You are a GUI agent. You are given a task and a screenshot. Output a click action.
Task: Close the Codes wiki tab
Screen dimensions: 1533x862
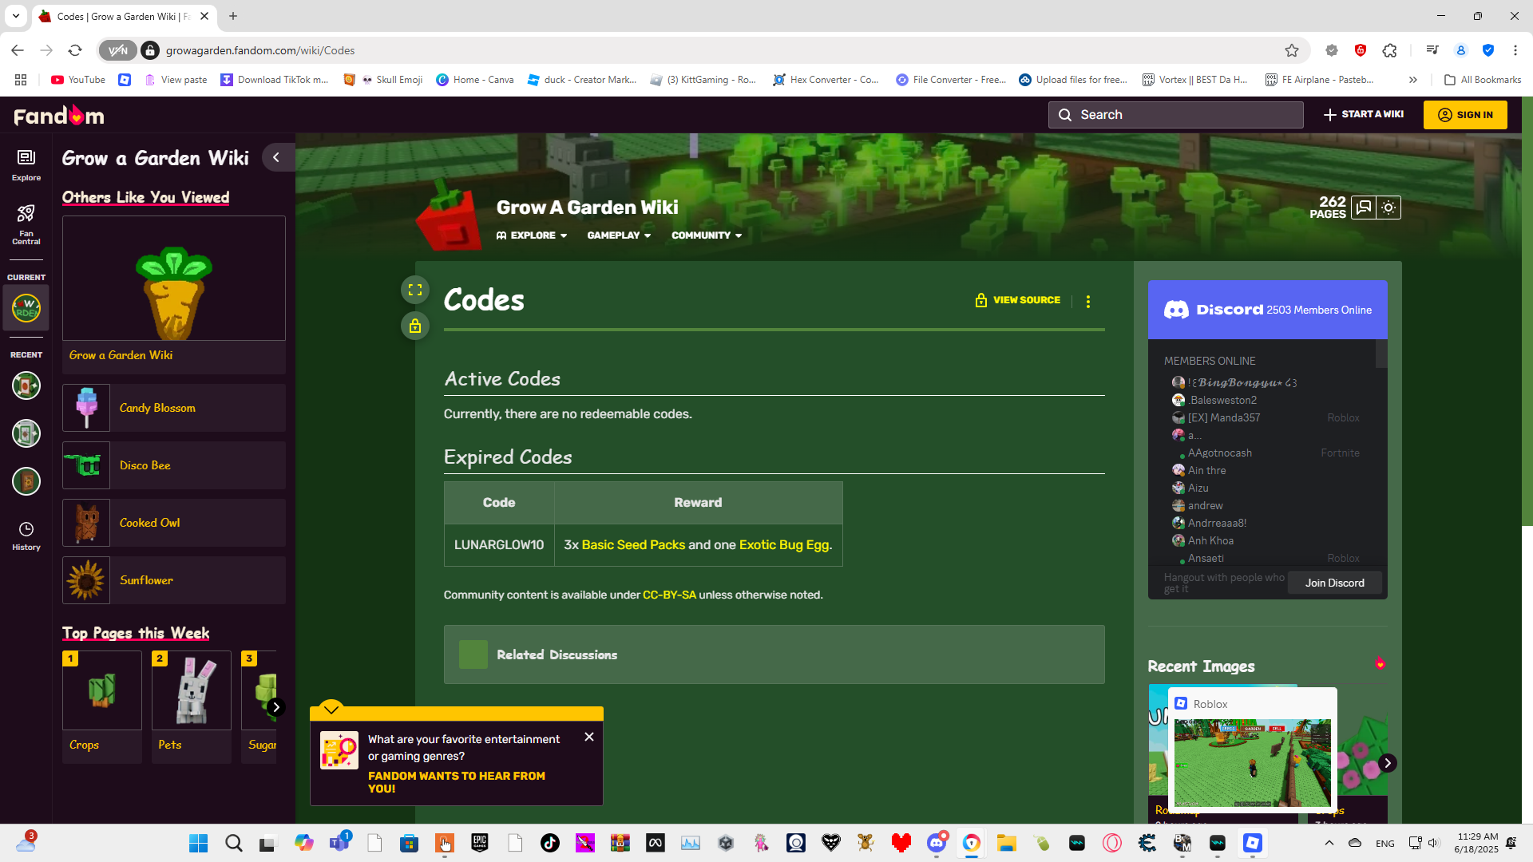coord(204,16)
